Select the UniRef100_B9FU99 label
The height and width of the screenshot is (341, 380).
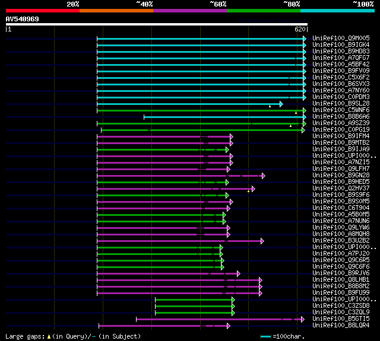(x=341, y=293)
